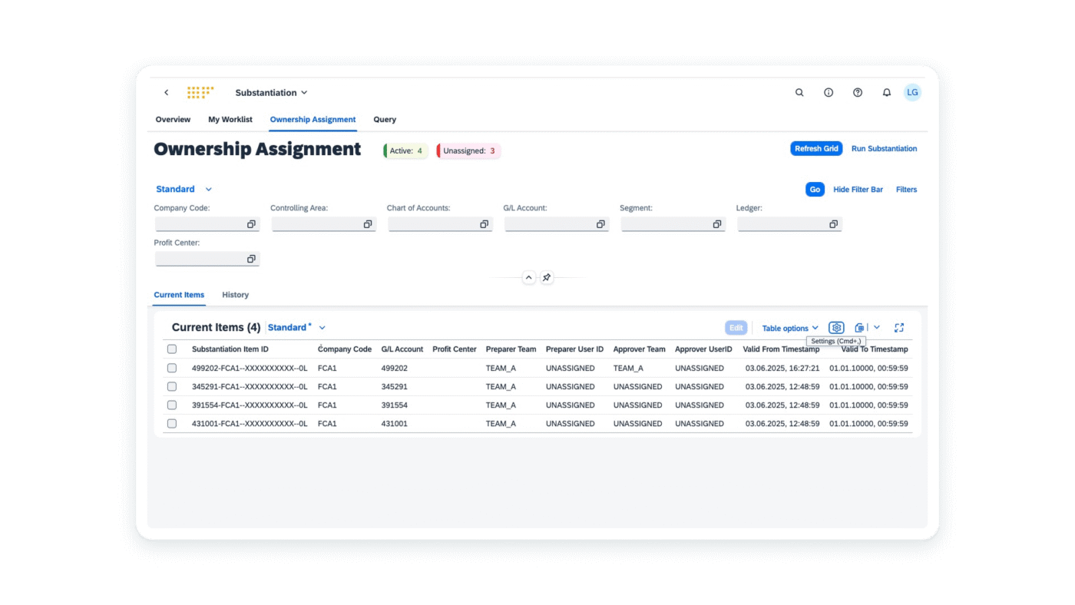The height and width of the screenshot is (605, 1075).
Task: Open the My Worklist tab
Action: (x=230, y=120)
